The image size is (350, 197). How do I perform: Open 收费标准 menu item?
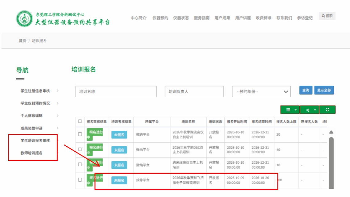pos(264,18)
